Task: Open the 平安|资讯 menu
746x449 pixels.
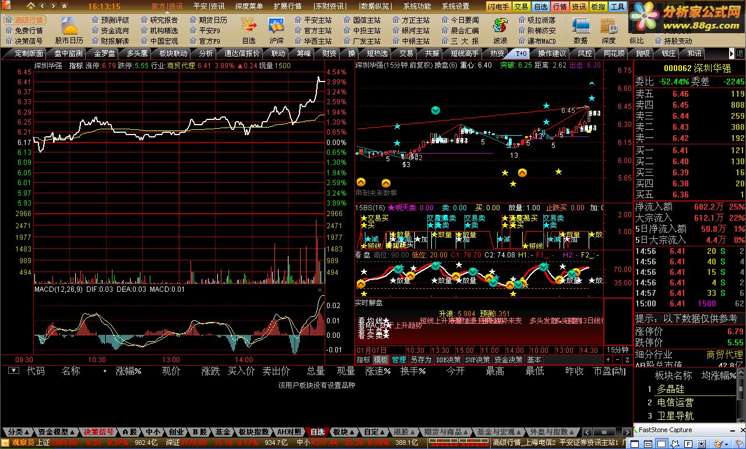Action: pyautogui.click(x=209, y=6)
